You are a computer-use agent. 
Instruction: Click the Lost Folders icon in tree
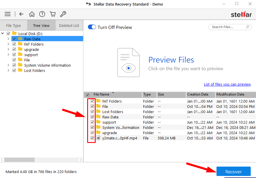(20, 70)
